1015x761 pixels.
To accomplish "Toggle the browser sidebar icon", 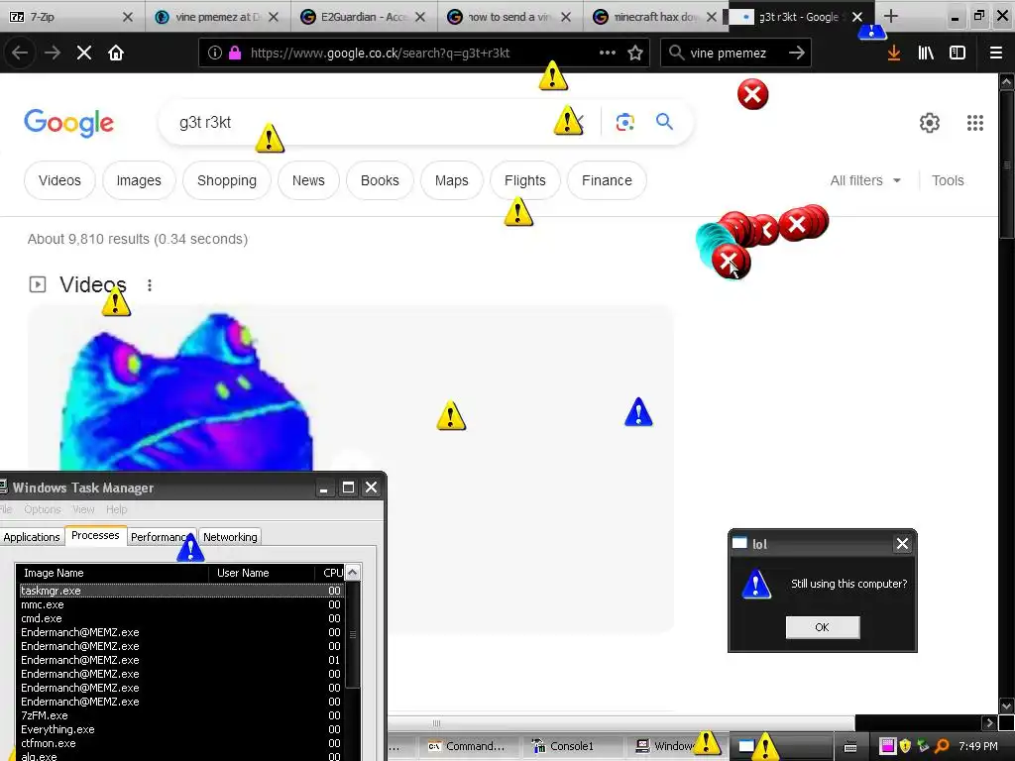I will pyautogui.click(x=958, y=54).
